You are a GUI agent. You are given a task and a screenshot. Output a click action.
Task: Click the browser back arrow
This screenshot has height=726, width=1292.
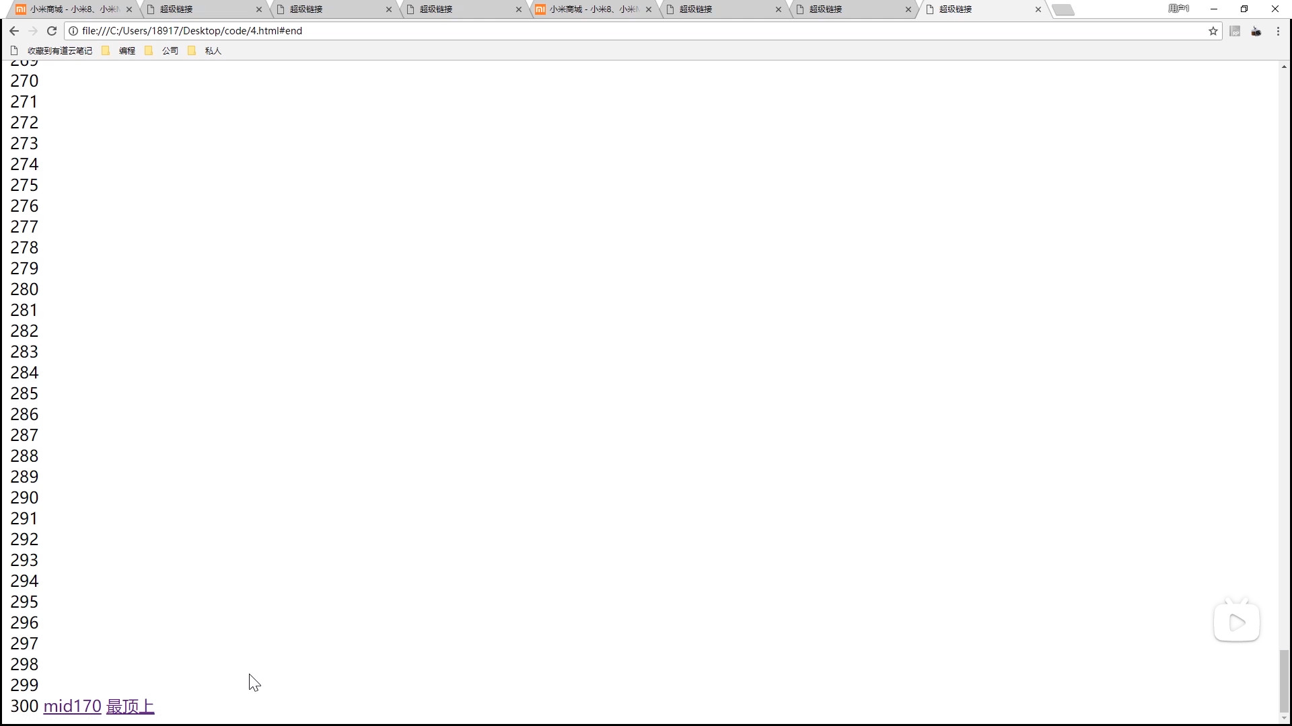pos(14,31)
